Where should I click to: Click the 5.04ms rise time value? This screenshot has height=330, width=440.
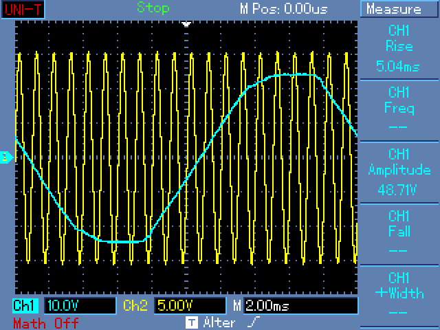[x=398, y=67]
